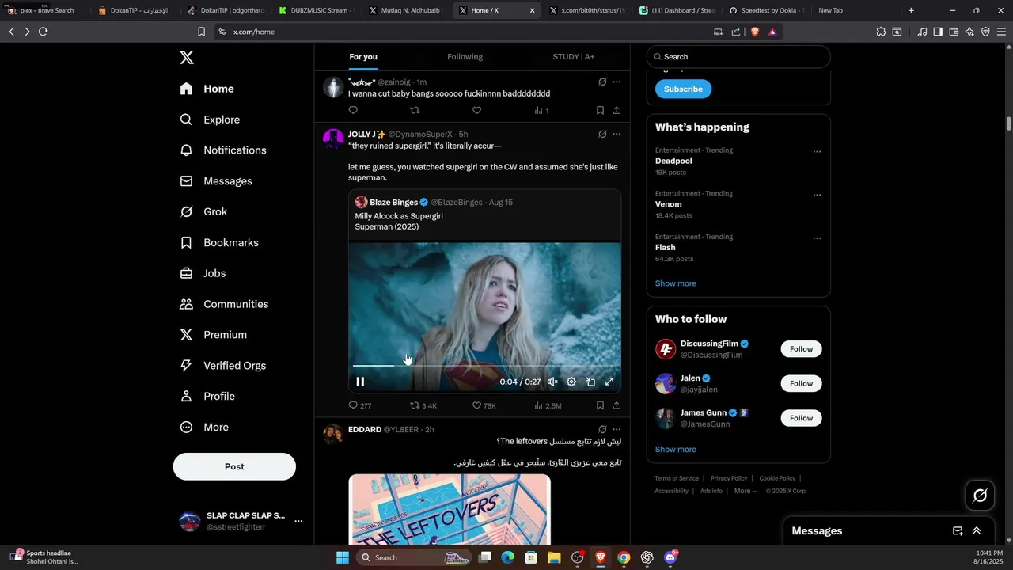
Task: Click the Subscribe button
Action: point(683,89)
